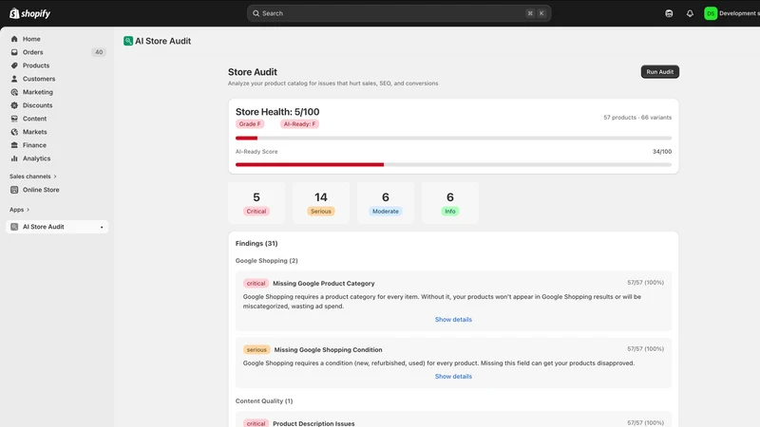This screenshot has width=760, height=427.
Task: Click the Run Audit button
Action: [659, 72]
